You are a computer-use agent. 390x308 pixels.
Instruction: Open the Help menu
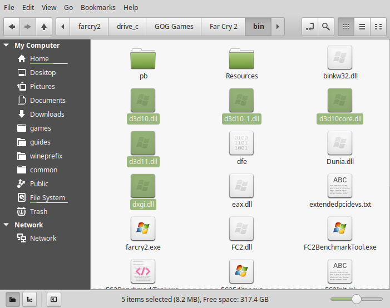click(x=131, y=7)
